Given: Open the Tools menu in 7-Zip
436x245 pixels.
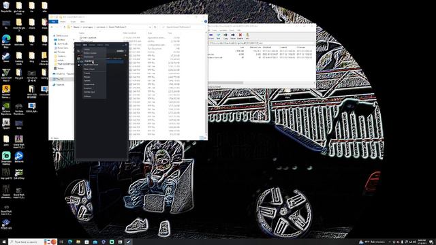Looking at the screenshot, I should tap(232, 30).
